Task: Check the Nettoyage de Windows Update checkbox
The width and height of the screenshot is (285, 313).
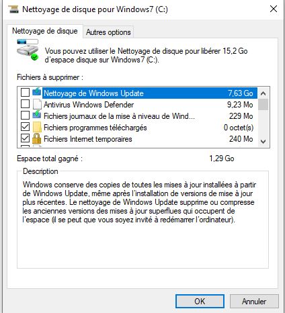Action: [25, 92]
